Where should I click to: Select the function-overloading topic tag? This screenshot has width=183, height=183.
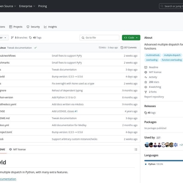point(172,60)
